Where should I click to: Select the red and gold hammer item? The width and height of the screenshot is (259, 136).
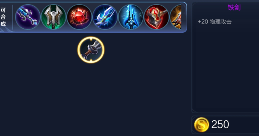point(156,17)
